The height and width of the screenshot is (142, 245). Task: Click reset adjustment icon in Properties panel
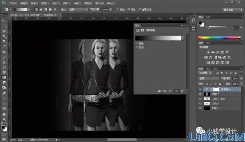click(170, 91)
